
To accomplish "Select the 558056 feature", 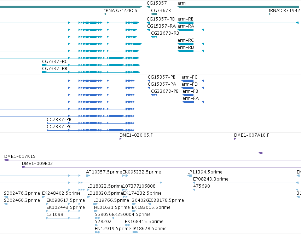I will click(98, 218).
